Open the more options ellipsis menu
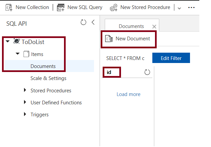The height and width of the screenshot is (147, 211). (191, 7)
